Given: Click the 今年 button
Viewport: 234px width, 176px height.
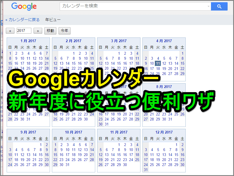Looking at the screenshot, I should [64, 31].
